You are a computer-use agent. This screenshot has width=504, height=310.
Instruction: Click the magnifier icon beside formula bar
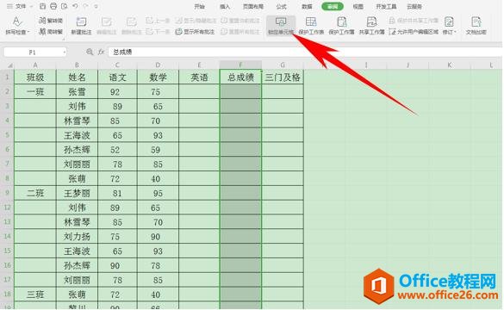pyautogui.click(x=90, y=52)
